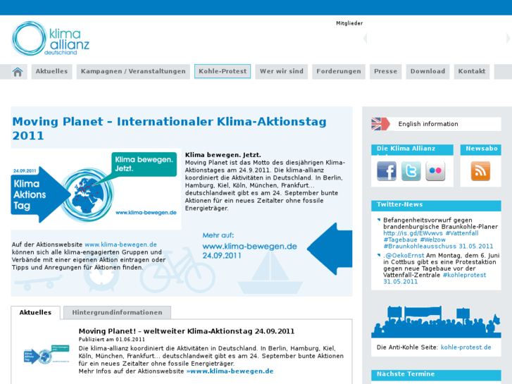Open the Download menu item
The image size is (512, 384).
click(x=427, y=72)
